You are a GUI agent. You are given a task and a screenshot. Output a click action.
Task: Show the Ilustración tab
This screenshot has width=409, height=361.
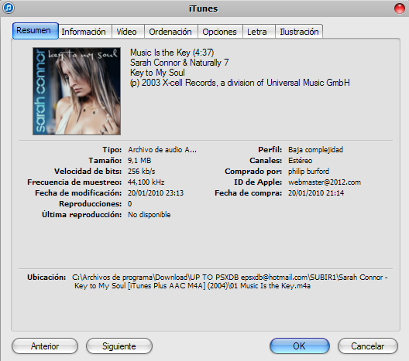299,32
